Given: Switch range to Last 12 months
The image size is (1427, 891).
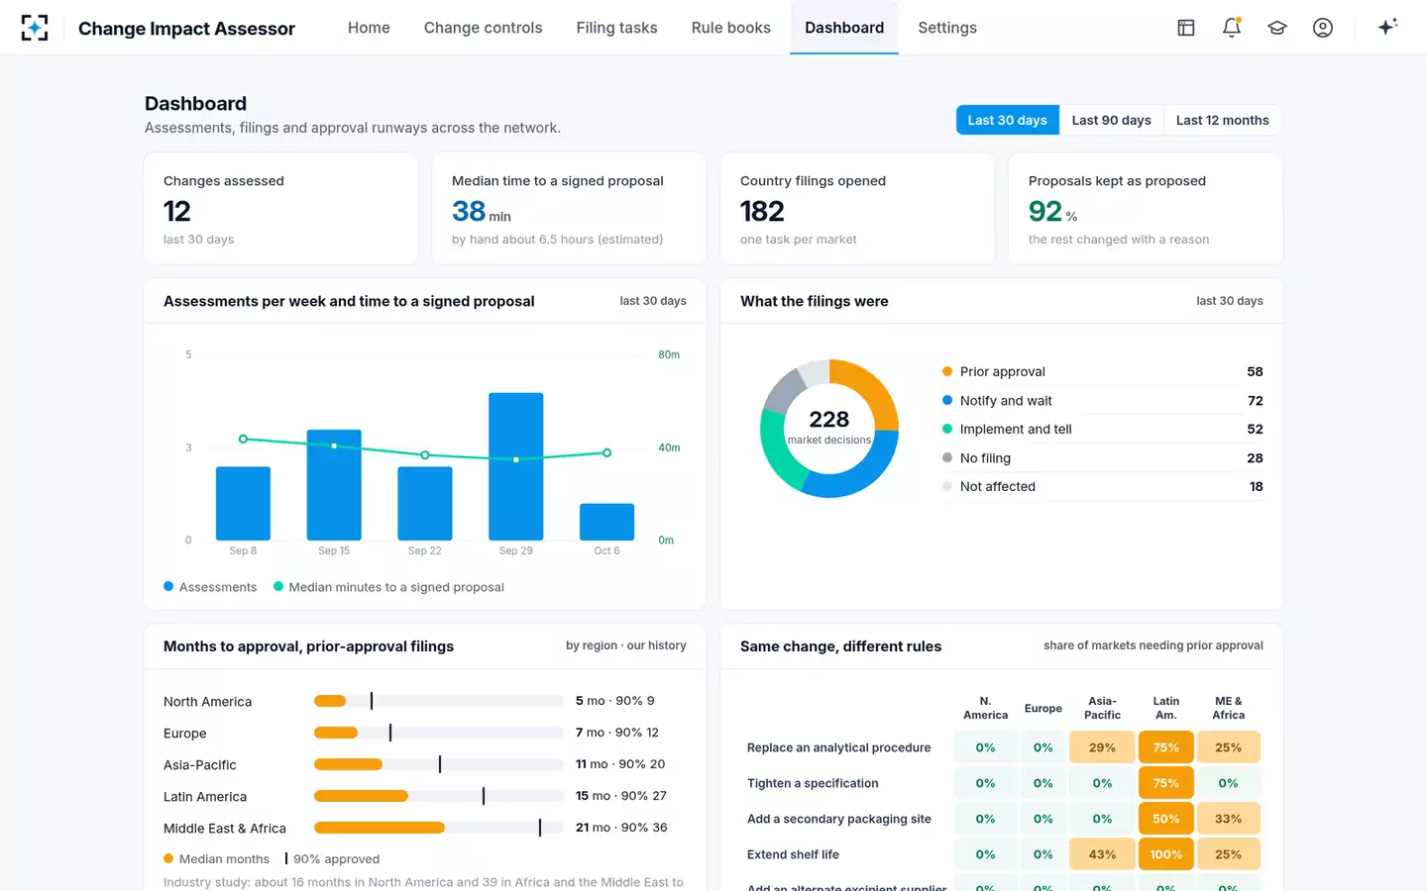Looking at the screenshot, I should (x=1222, y=120).
